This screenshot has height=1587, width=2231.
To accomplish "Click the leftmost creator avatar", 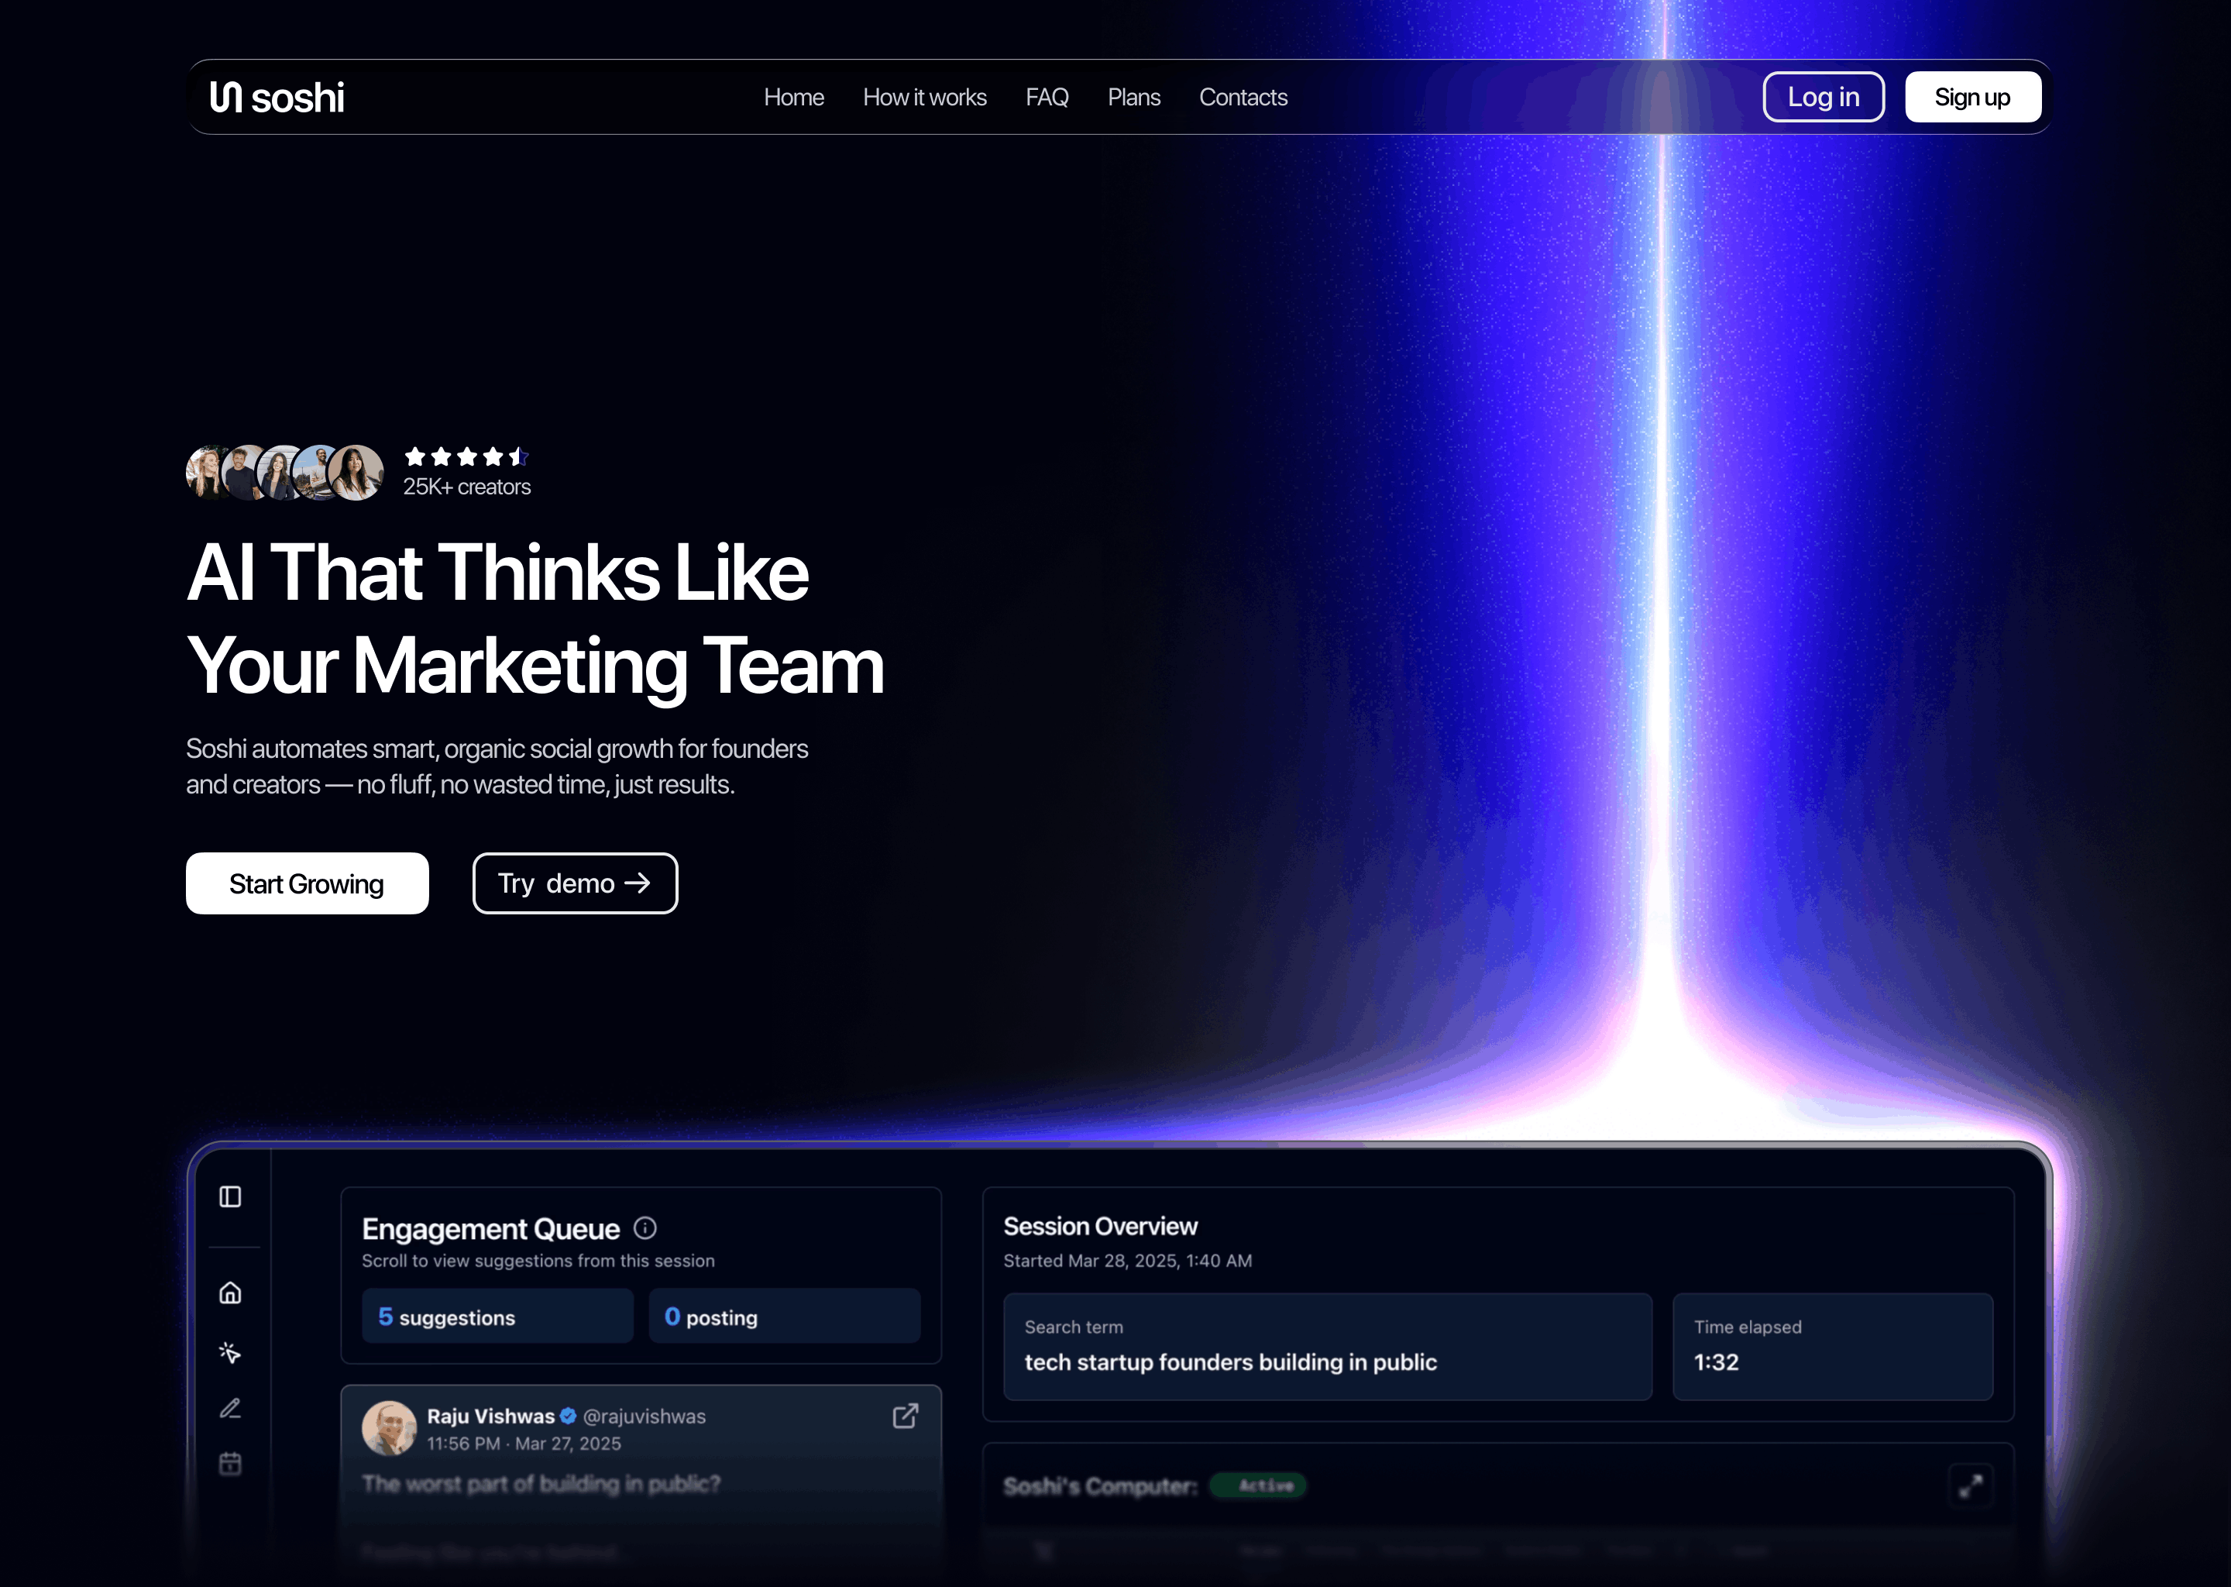I will 205,473.
